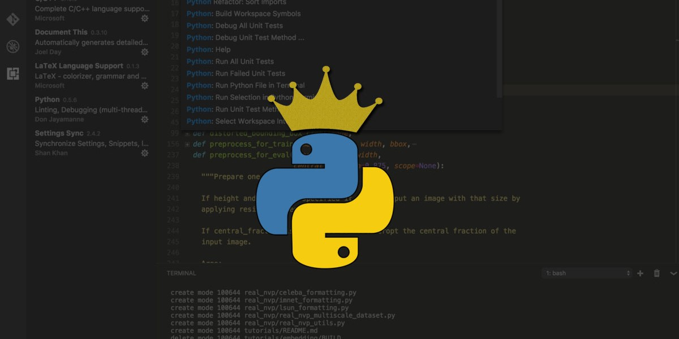Open the '1: bash' terminal selector dropdown
The width and height of the screenshot is (679, 339).
click(586, 273)
